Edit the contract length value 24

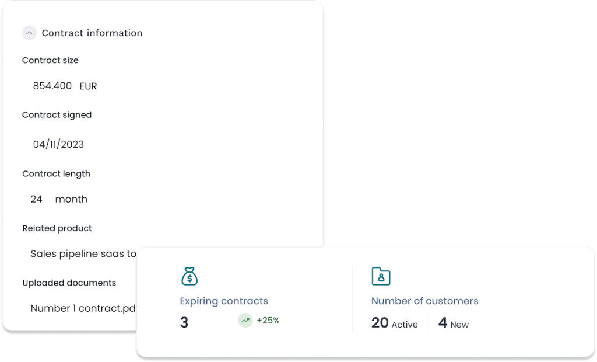tap(37, 199)
